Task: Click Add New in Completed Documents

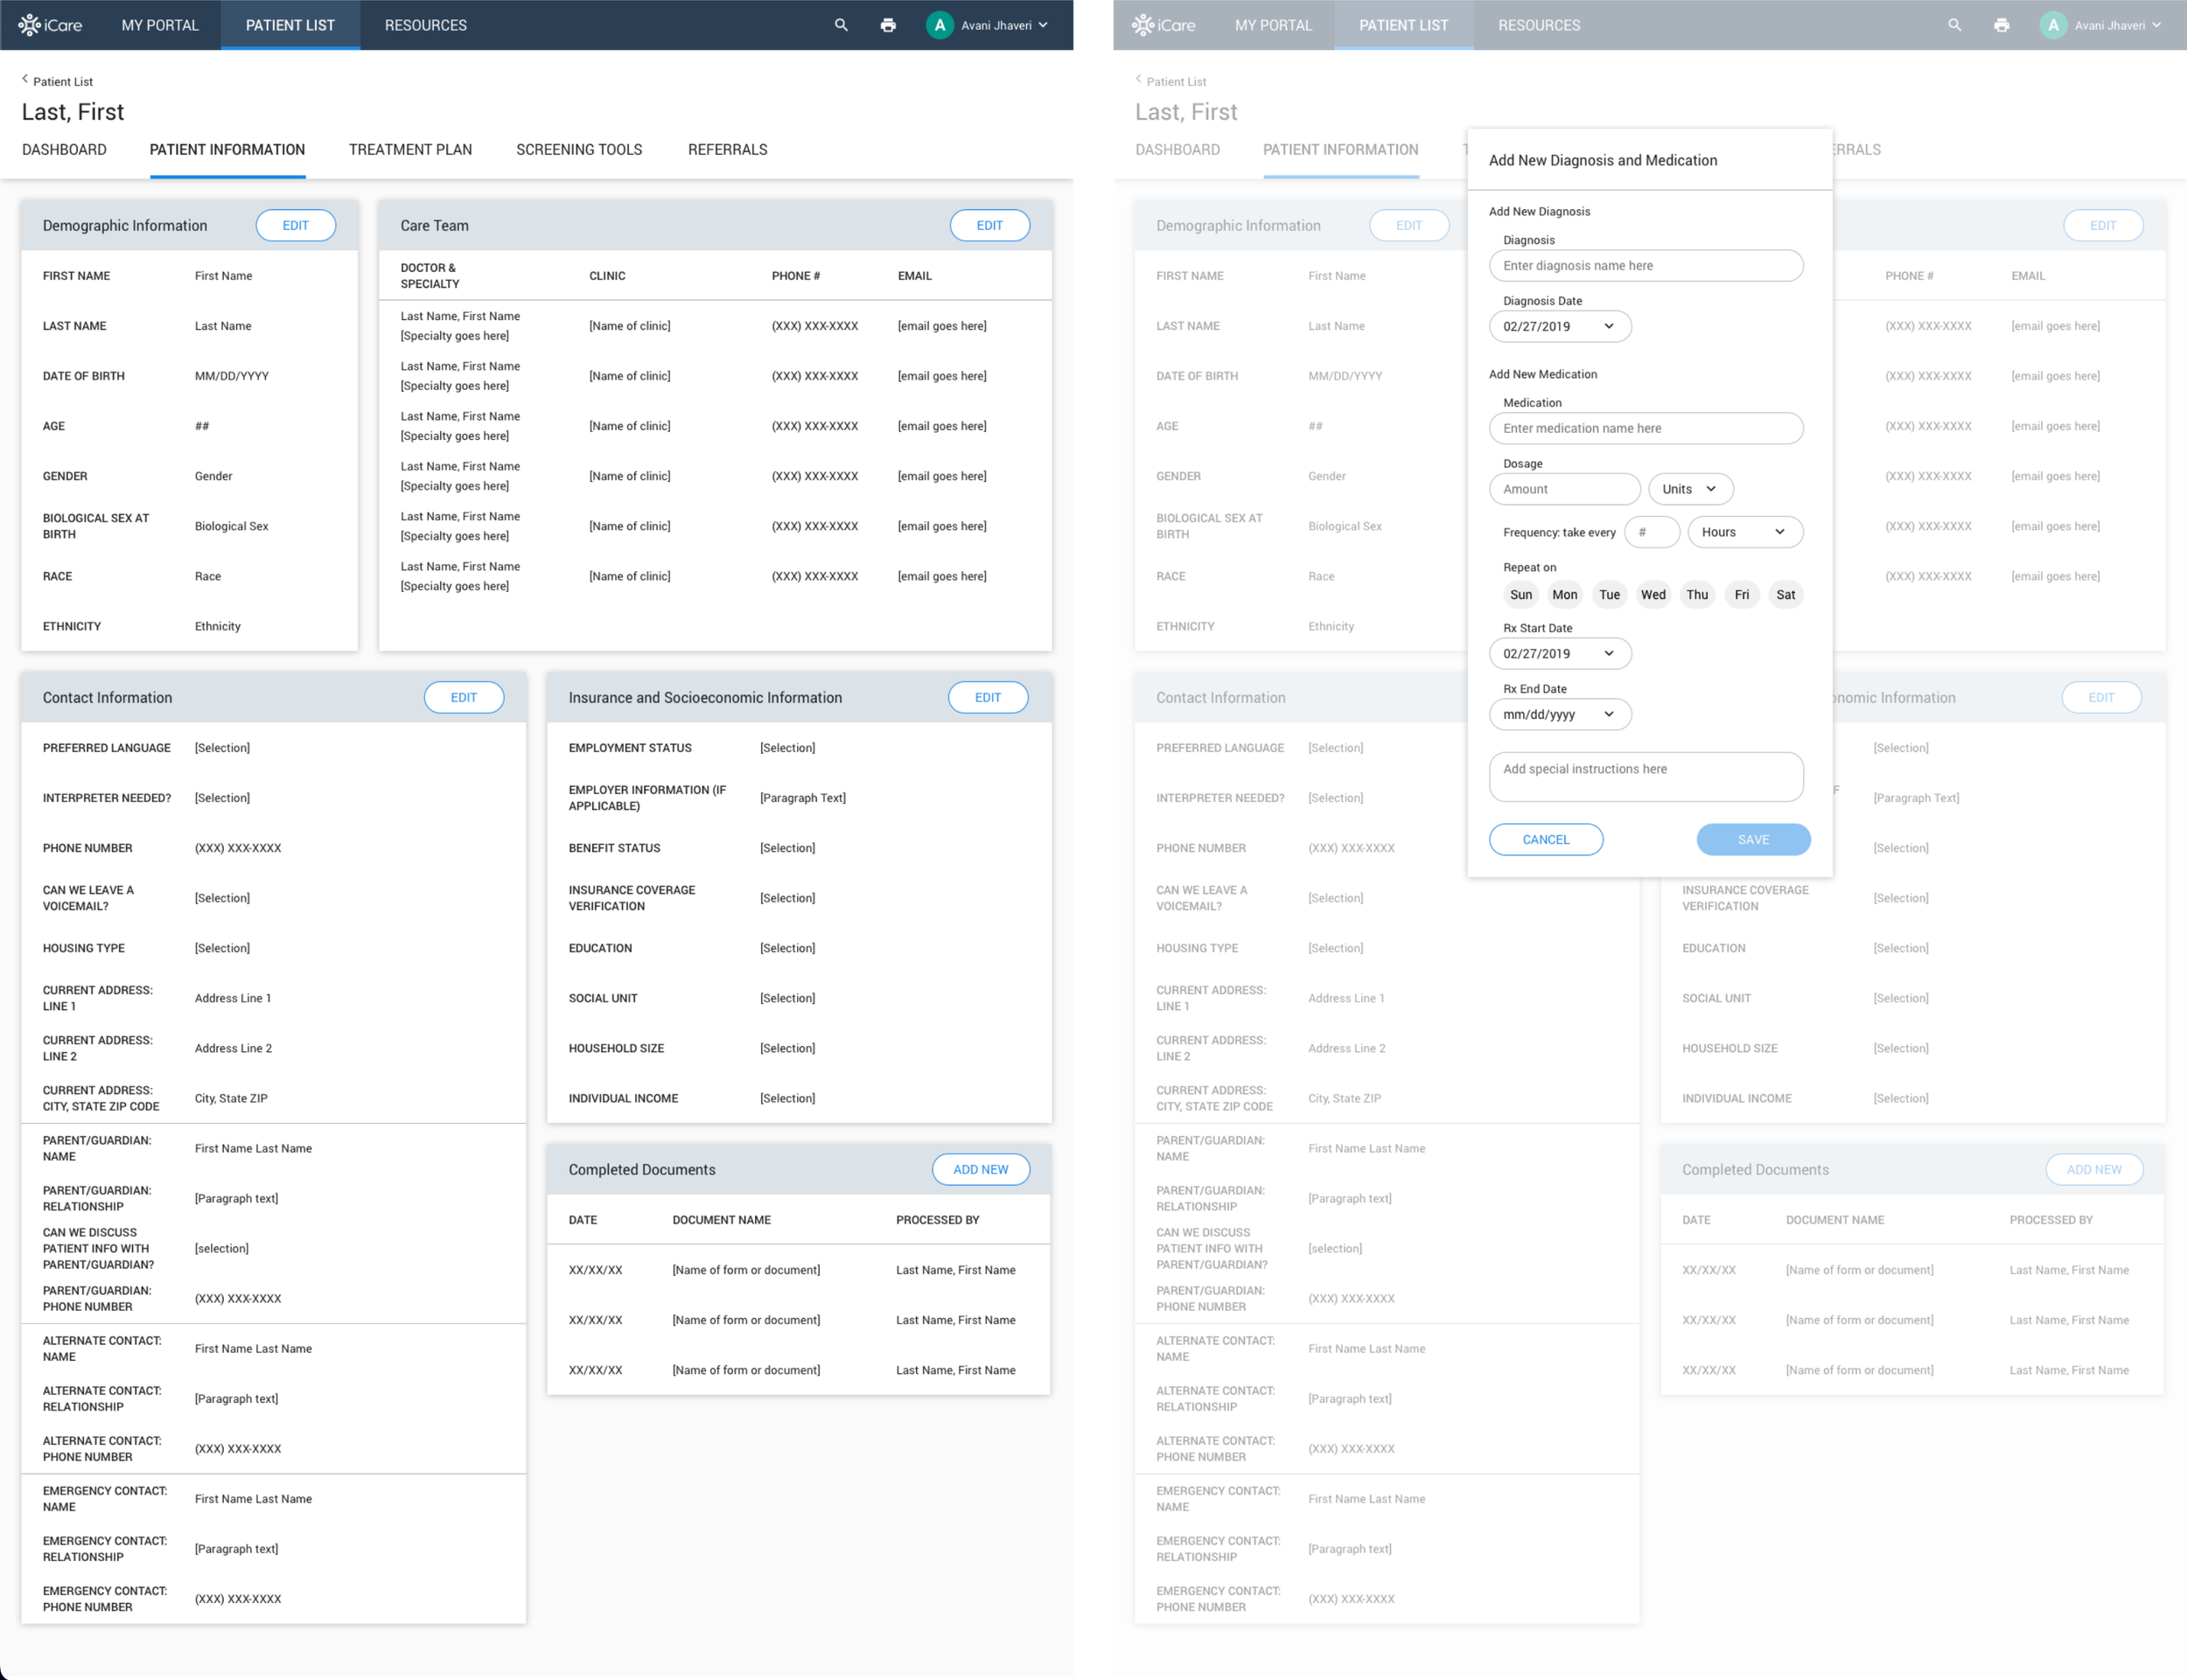Action: coord(980,1169)
